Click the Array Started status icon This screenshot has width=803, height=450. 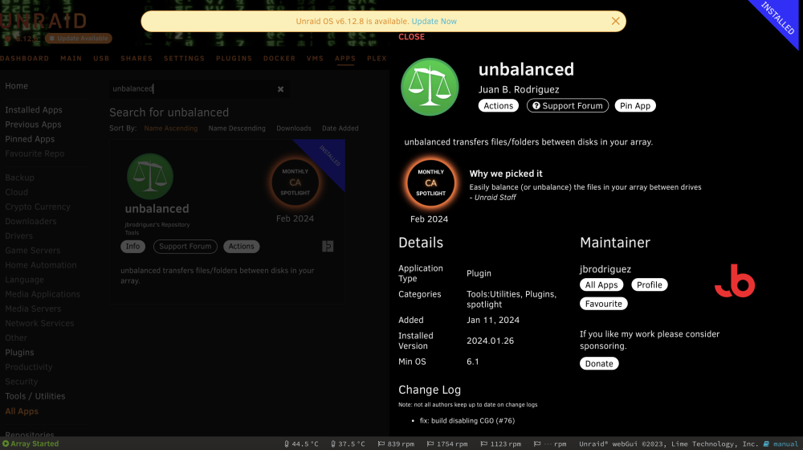tap(6, 444)
